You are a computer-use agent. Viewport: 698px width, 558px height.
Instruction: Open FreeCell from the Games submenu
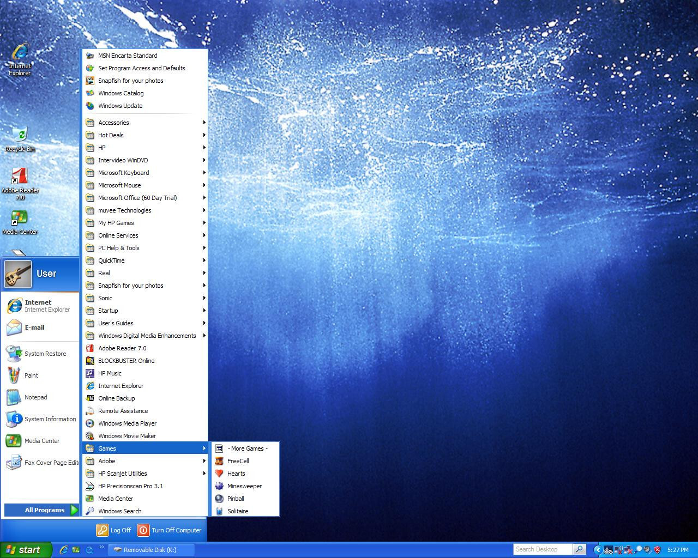tap(245, 461)
